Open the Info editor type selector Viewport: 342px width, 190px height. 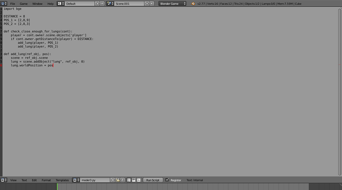4,4
